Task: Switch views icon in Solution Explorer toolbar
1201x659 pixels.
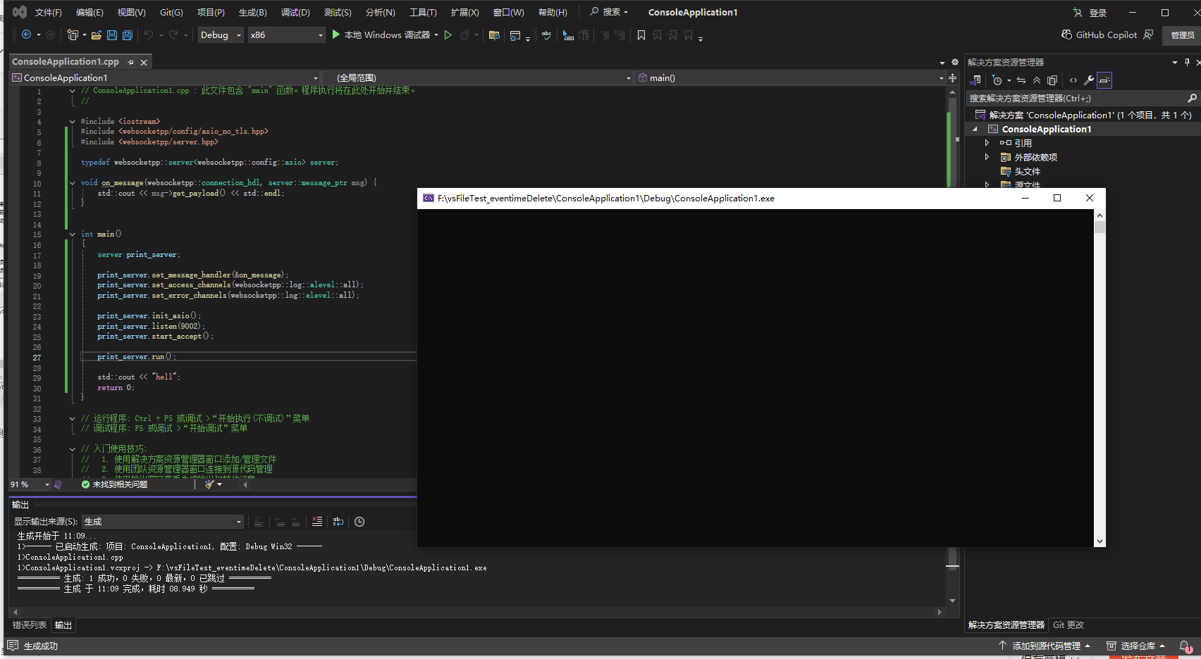Action: pos(976,80)
